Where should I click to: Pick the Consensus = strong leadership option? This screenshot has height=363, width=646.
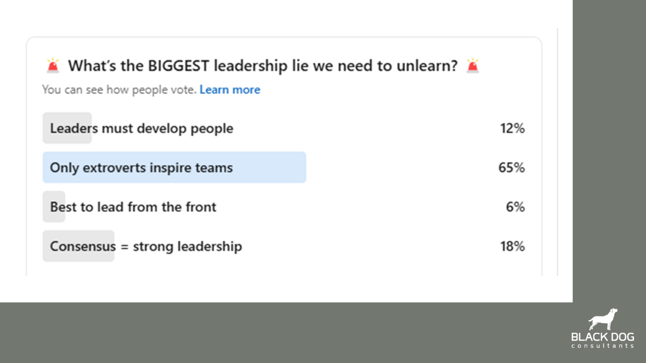click(x=146, y=247)
